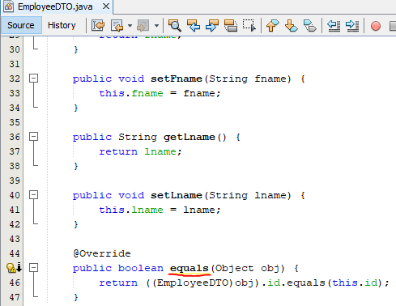Collapse the getLname method fold
The height and width of the screenshot is (306, 396).
(x=33, y=137)
